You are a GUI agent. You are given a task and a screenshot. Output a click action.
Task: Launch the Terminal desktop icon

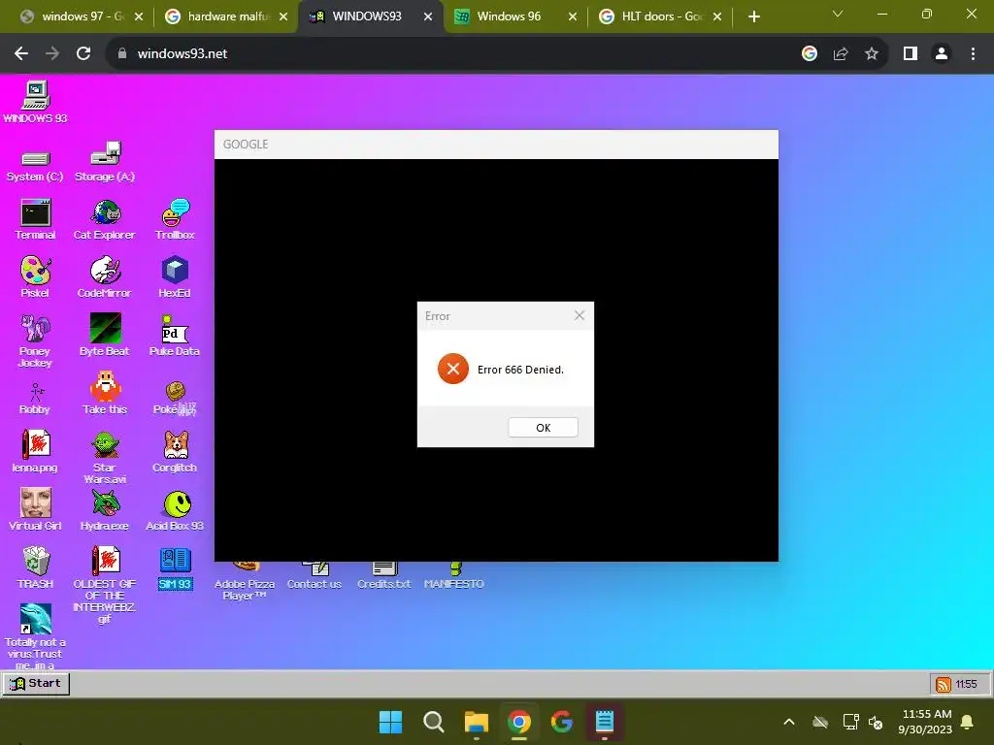[36, 219]
